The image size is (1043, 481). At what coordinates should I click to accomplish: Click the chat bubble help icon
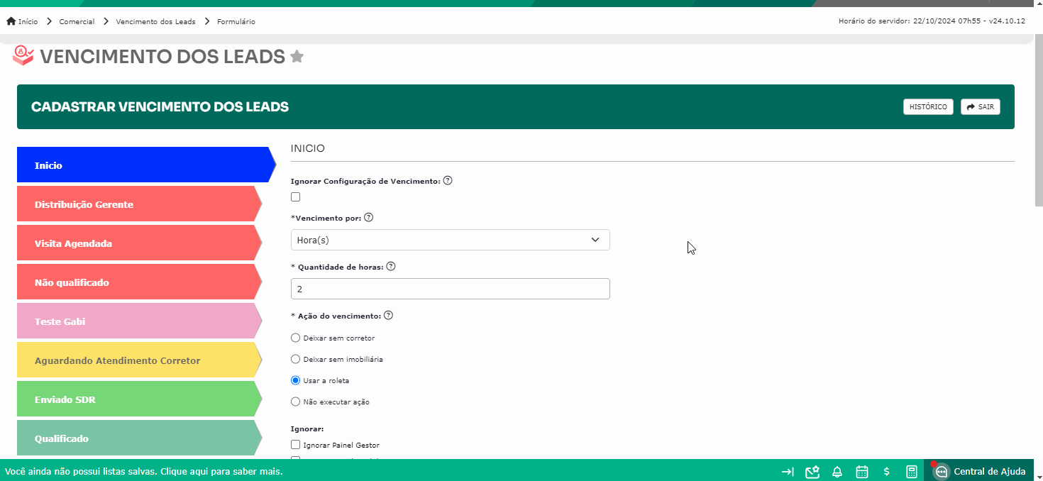coord(942,472)
